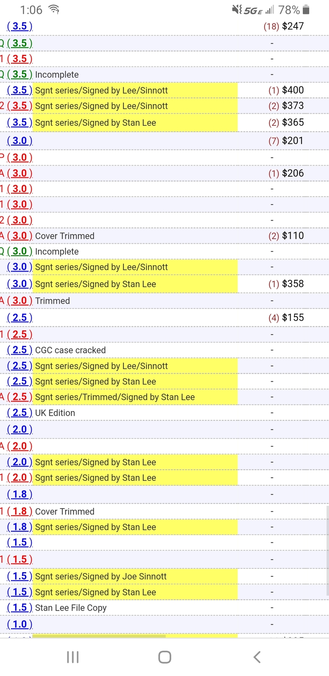Tap the muted sound status icon
The width and height of the screenshot is (329, 676).
coord(237,9)
